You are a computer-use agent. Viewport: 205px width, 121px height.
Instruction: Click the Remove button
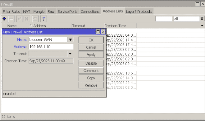(91, 85)
